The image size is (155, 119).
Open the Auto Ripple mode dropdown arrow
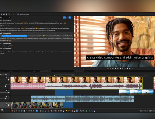[79, 111]
